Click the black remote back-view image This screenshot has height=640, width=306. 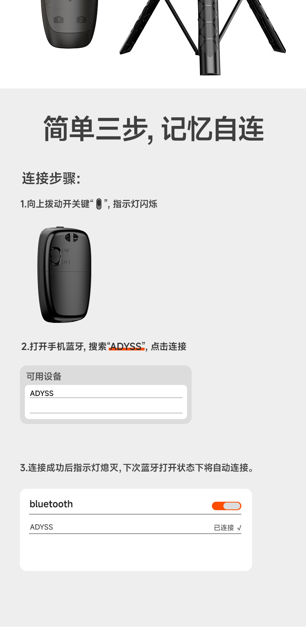(x=64, y=275)
